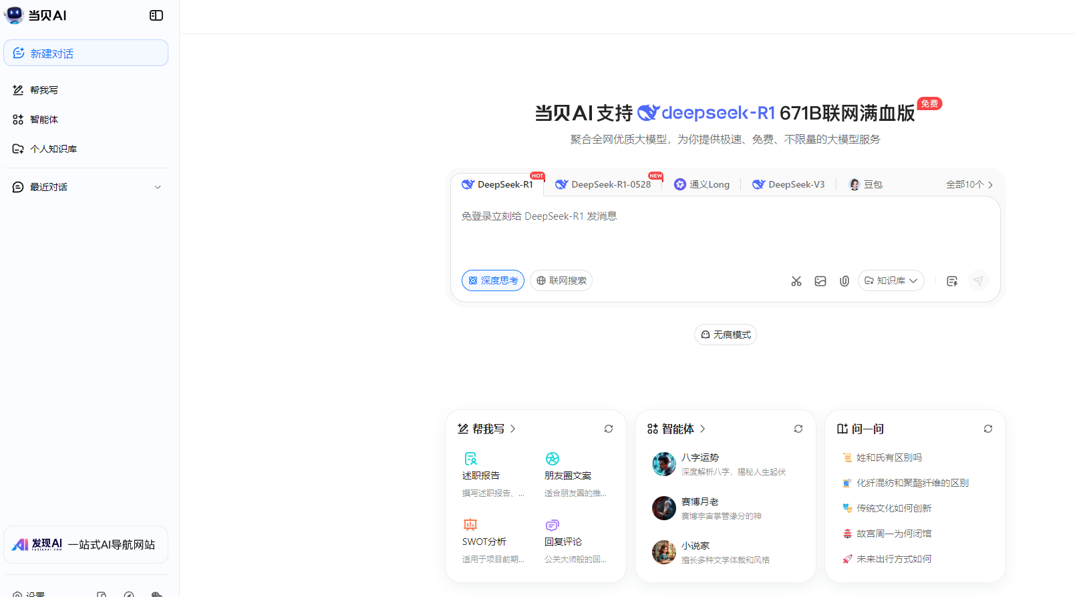Toggle 深度思考 deep thinking mode
Viewport: 1075px width, 597px height.
click(x=493, y=280)
